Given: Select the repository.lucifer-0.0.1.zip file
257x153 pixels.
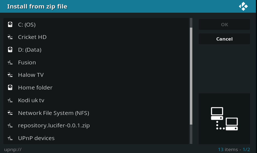Looking at the screenshot, I should click(54, 126).
